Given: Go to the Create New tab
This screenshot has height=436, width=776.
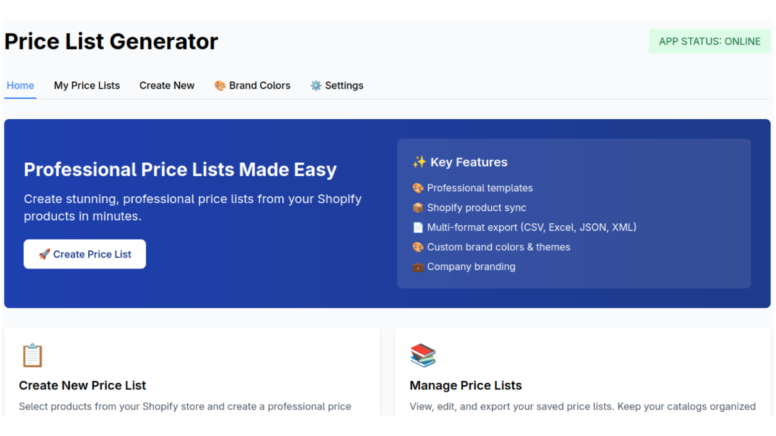Looking at the screenshot, I should (167, 86).
